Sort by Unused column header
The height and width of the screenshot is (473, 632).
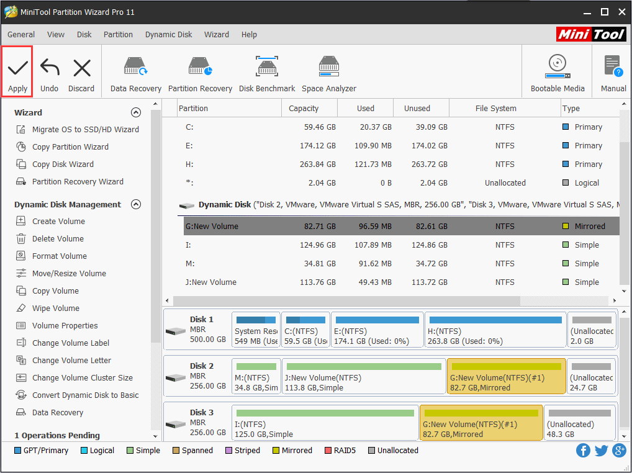tap(421, 109)
